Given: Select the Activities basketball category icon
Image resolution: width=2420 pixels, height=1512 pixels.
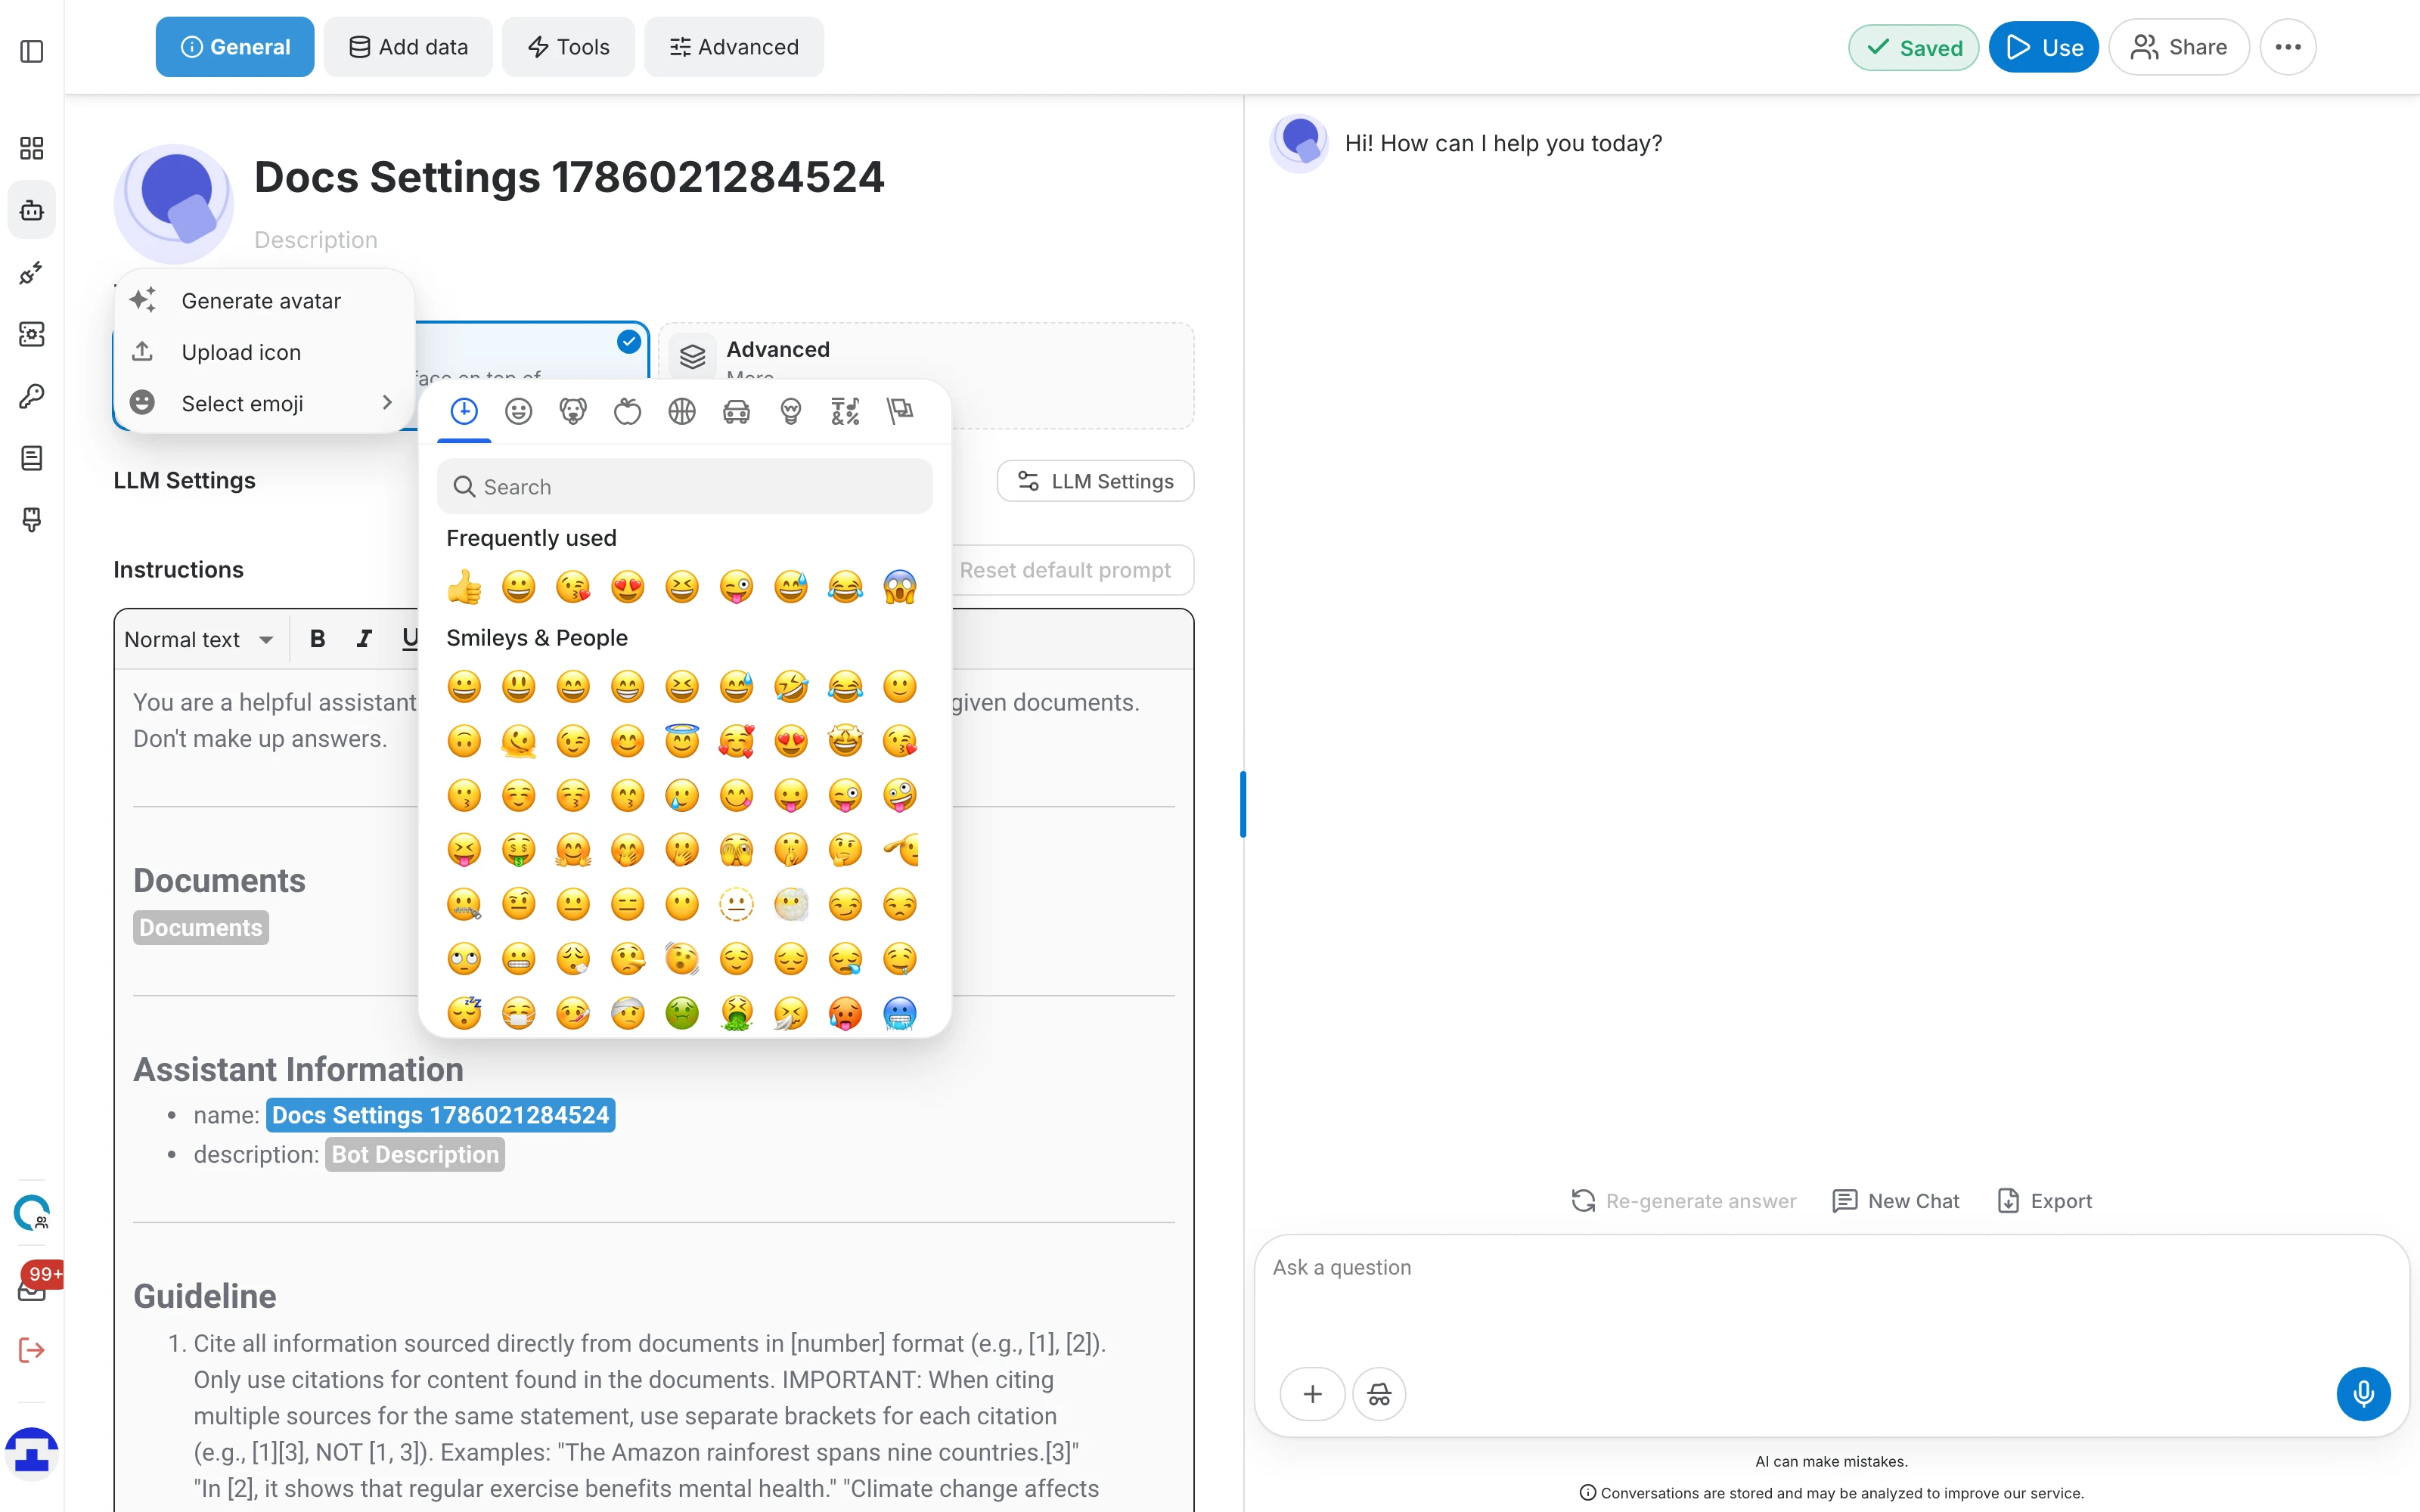Looking at the screenshot, I should pos(682,411).
